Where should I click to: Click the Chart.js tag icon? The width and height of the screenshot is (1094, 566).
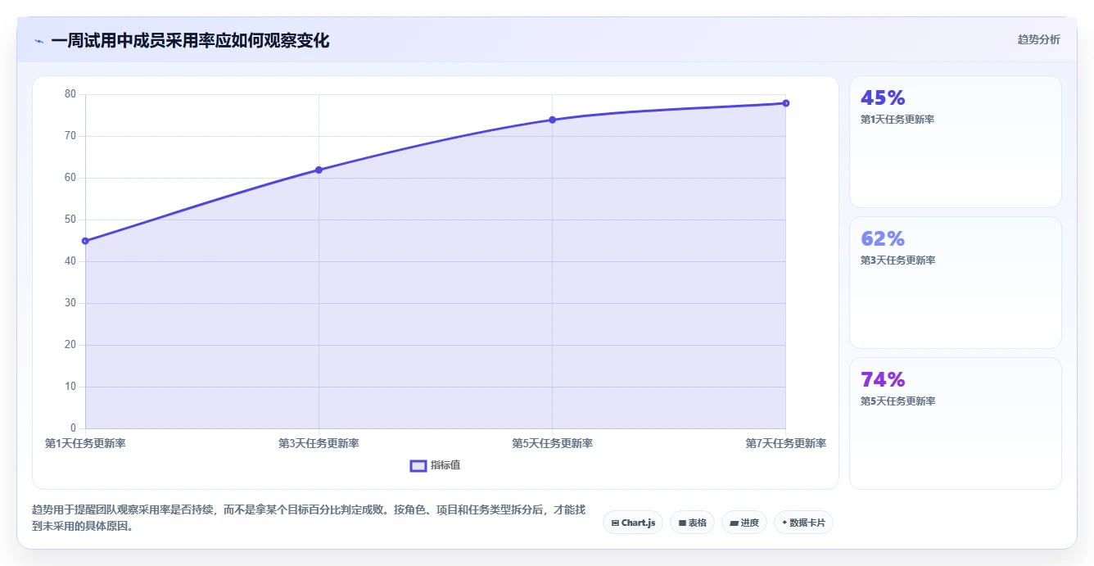[x=615, y=523]
